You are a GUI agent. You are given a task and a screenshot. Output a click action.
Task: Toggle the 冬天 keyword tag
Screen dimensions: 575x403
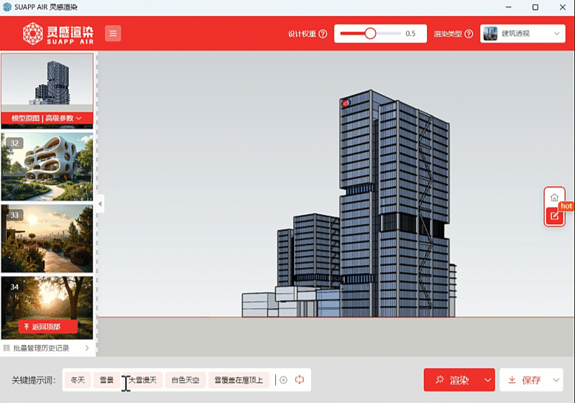(x=78, y=380)
